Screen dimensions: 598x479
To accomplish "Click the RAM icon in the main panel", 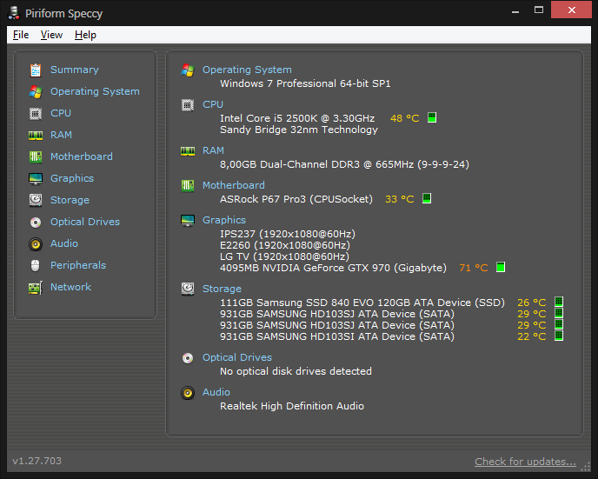I will [188, 151].
